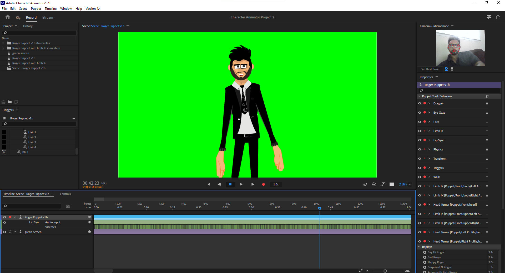
Task: Switch to the Stream tab
Action: pyautogui.click(x=47, y=17)
